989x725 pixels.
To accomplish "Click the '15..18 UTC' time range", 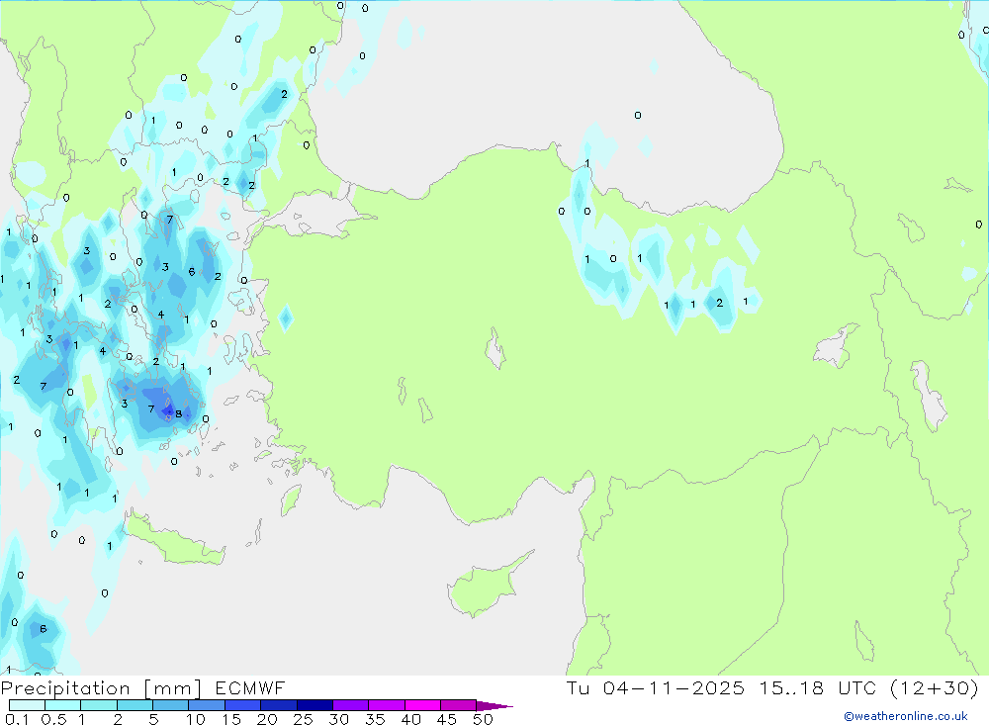I will (816, 687).
